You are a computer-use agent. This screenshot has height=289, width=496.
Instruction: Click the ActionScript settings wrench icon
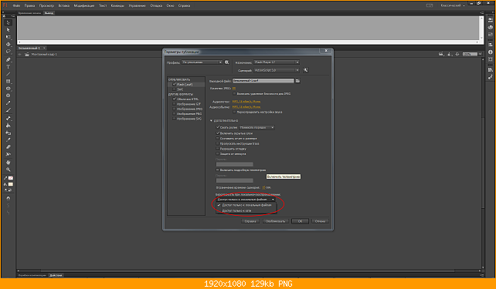tap(306, 70)
